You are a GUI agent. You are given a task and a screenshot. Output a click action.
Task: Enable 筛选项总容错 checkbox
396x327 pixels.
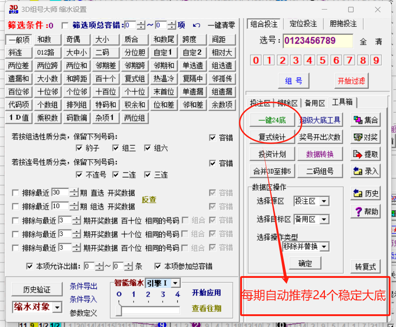click(65, 25)
